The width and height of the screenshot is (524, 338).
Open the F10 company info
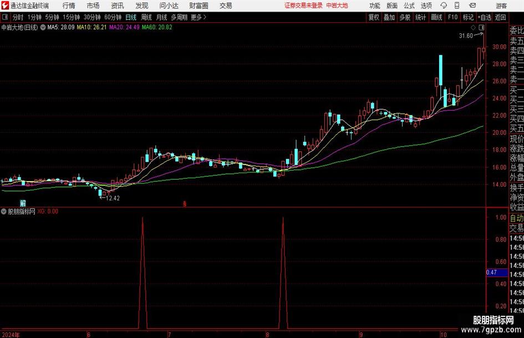point(452,17)
